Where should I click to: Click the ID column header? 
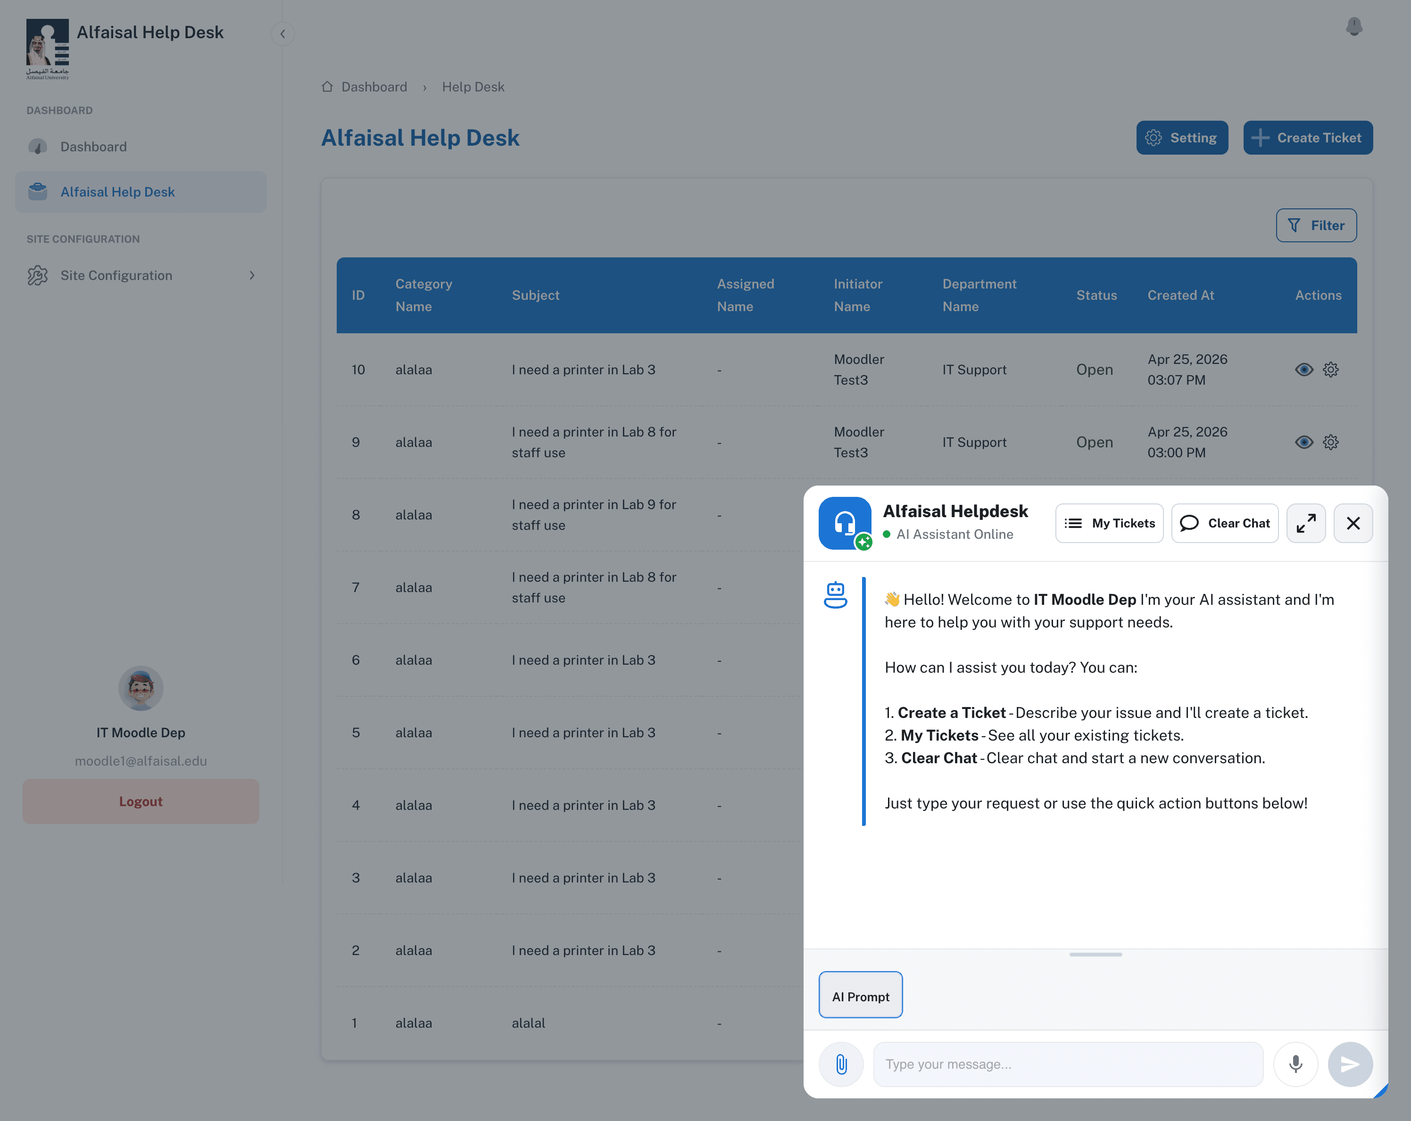coord(358,295)
